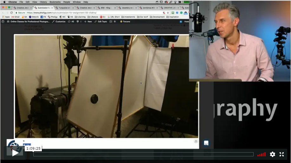
Task: Open the G+ bookmark
Action: point(103,17)
